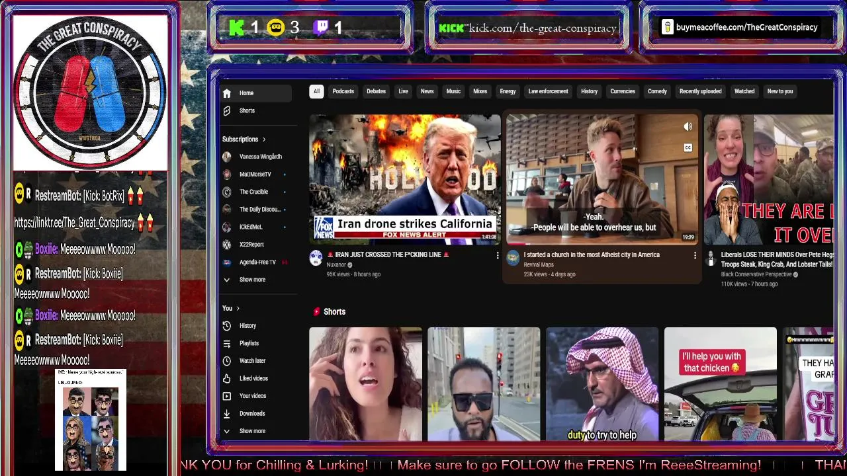
Task: Select the Mixes filter chip
Action: coord(480,91)
